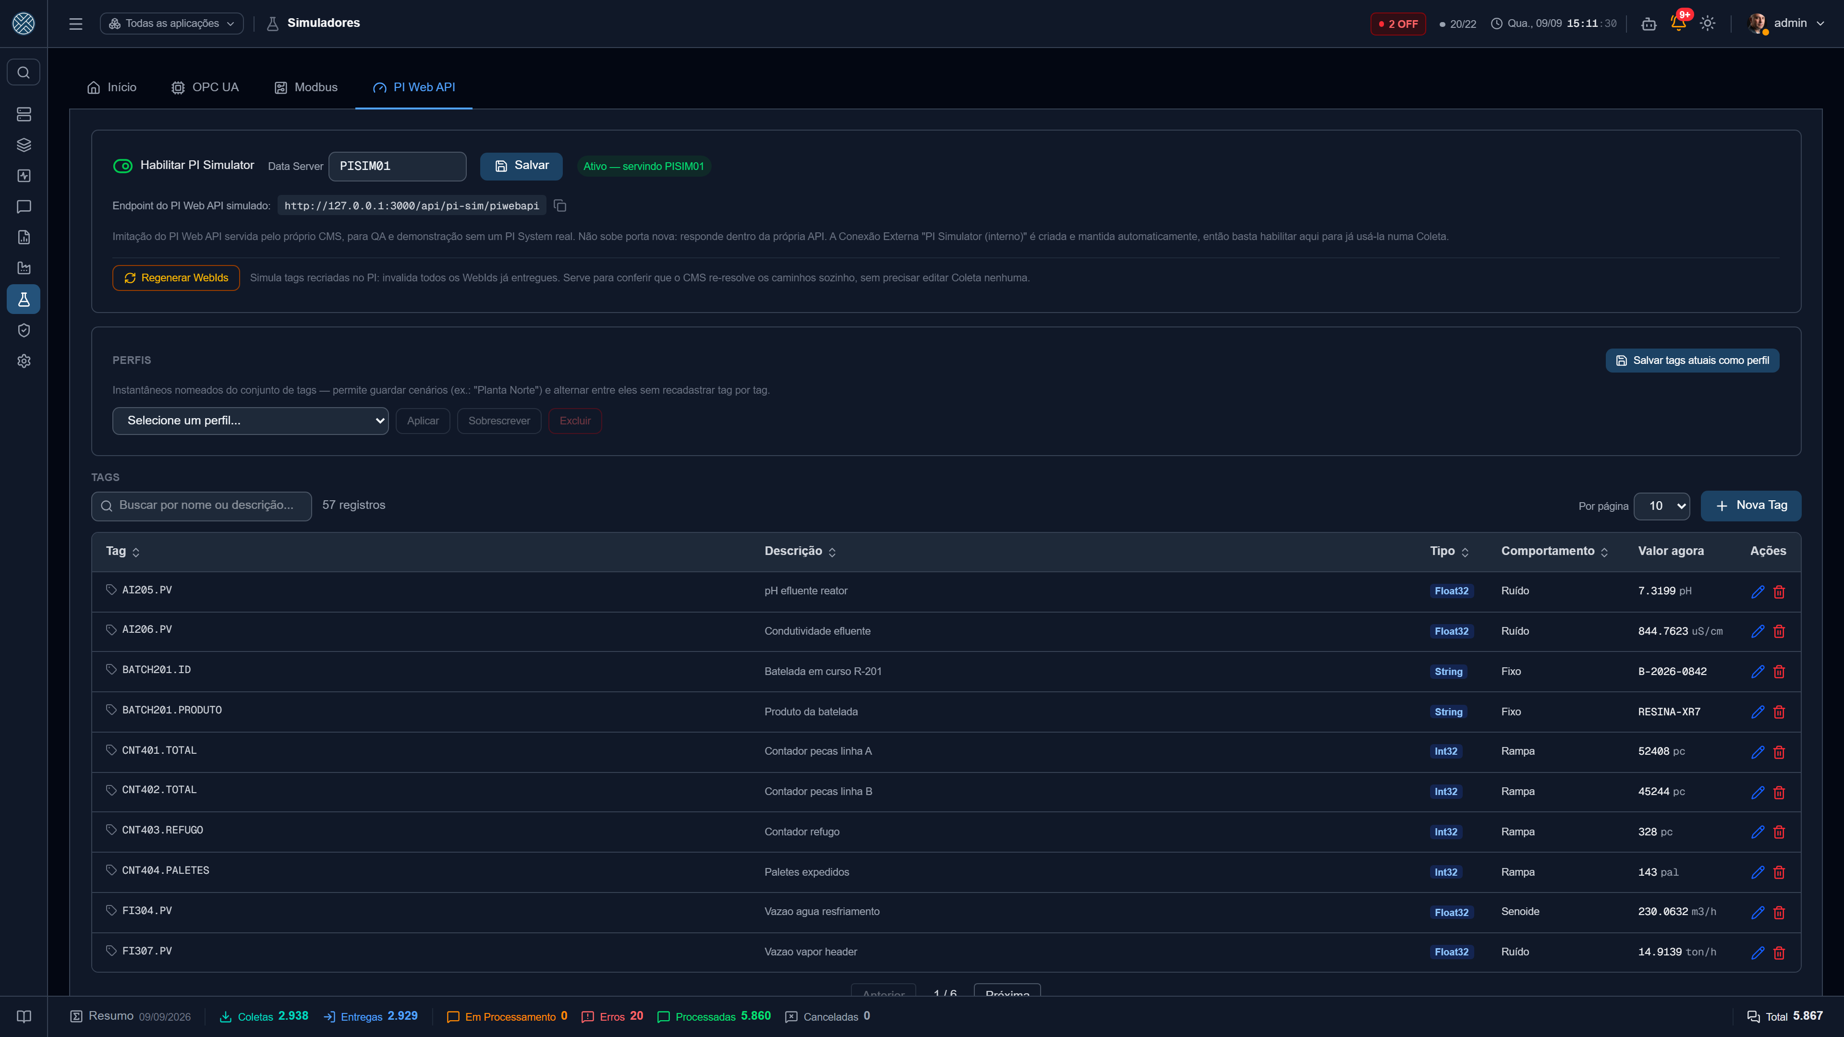Viewport: 1844px width, 1037px height.
Task: Add a Nova Tag
Action: click(1751, 506)
